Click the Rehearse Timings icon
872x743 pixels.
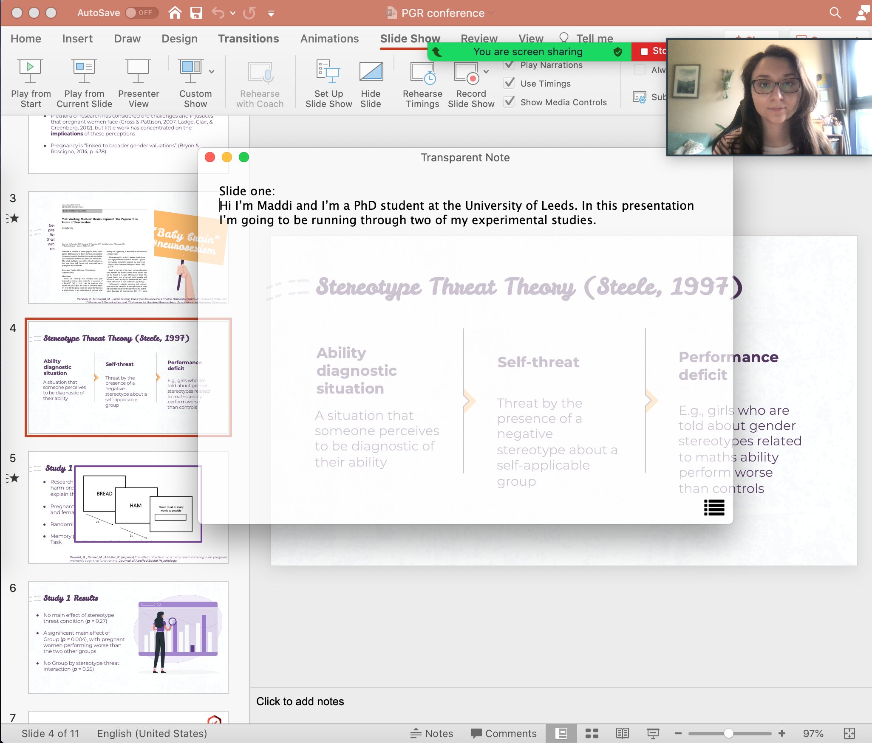tap(423, 73)
